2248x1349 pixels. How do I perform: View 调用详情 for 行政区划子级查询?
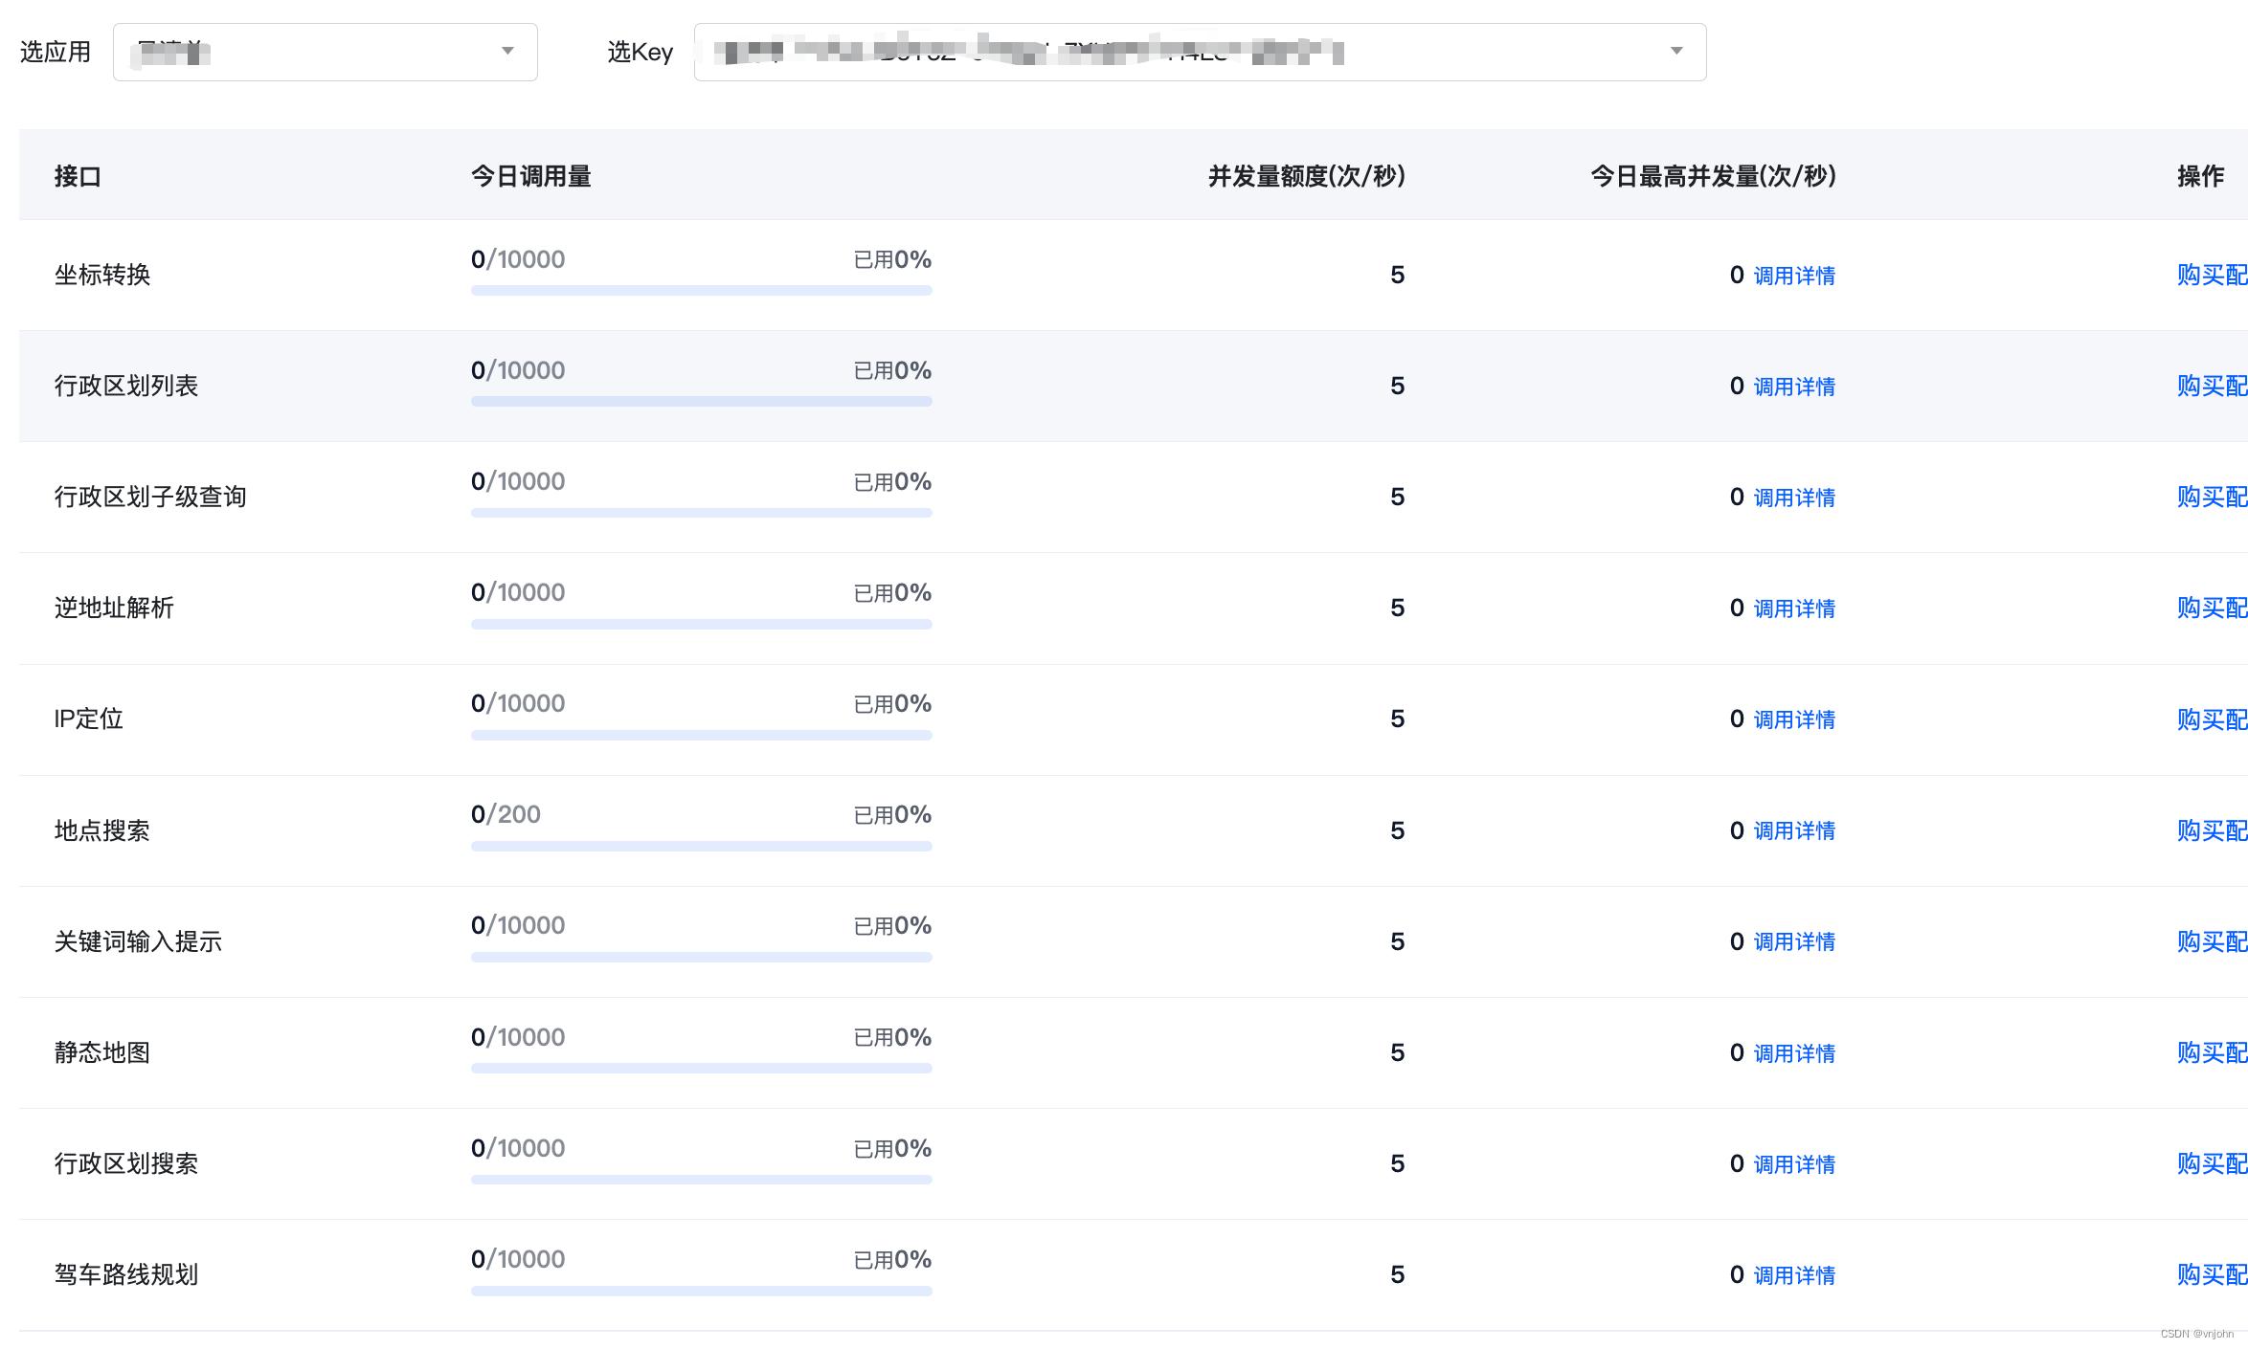point(1793,498)
